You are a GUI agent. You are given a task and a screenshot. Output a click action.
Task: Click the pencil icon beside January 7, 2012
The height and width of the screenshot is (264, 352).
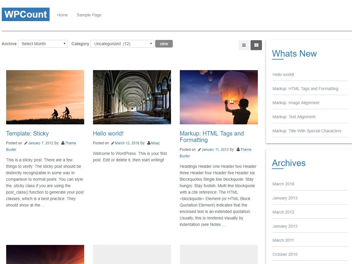pos(25,143)
